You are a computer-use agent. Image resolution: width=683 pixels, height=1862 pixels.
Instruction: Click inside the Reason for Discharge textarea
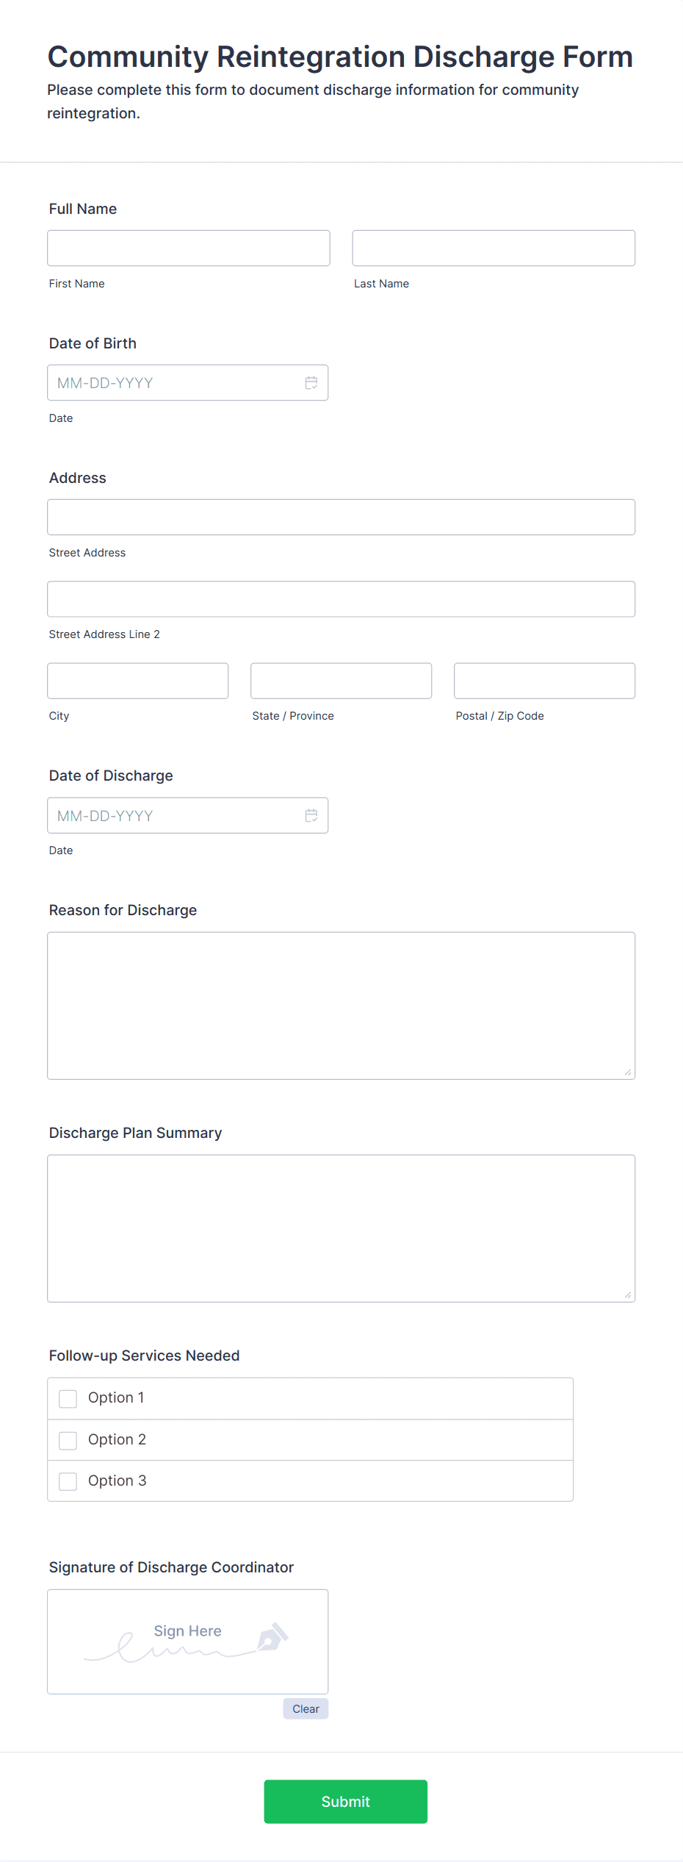(341, 1006)
